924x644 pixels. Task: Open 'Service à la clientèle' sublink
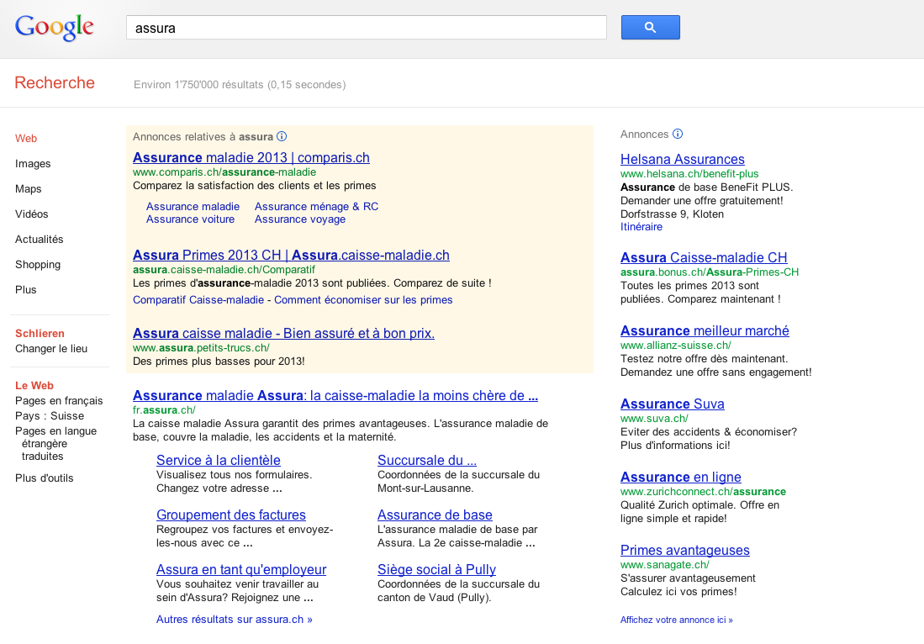pos(218,460)
